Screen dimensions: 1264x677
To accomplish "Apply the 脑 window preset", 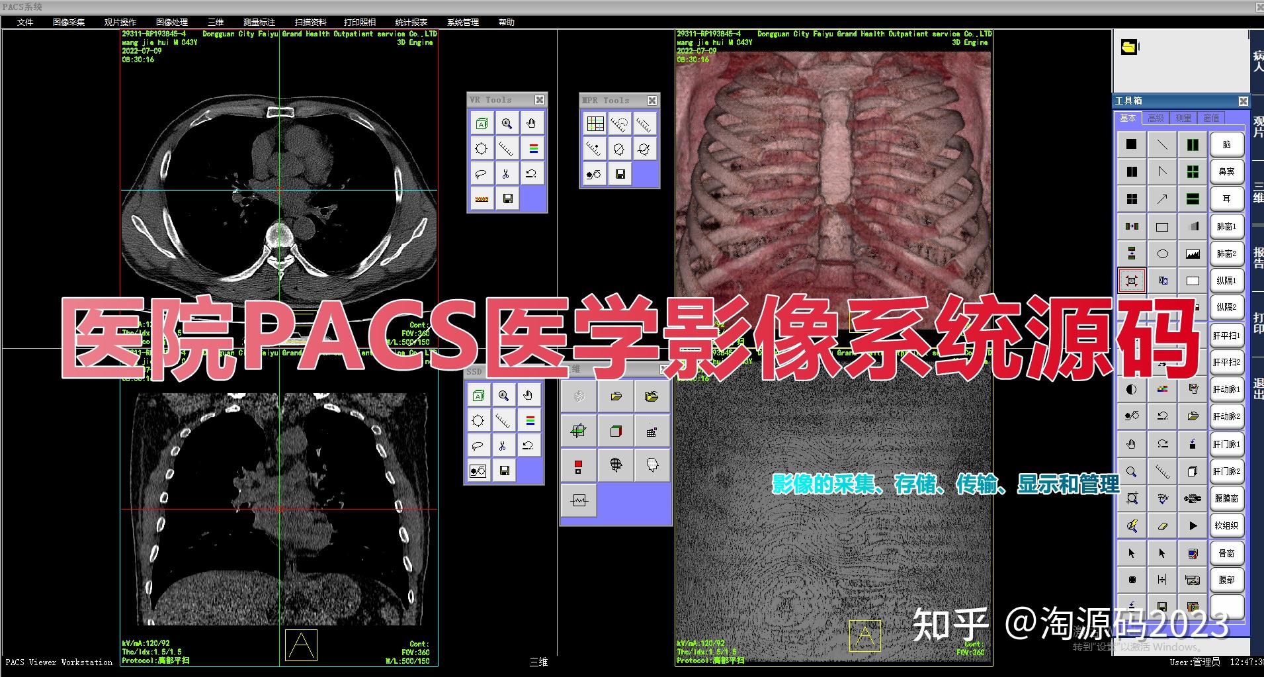I will point(1227,144).
